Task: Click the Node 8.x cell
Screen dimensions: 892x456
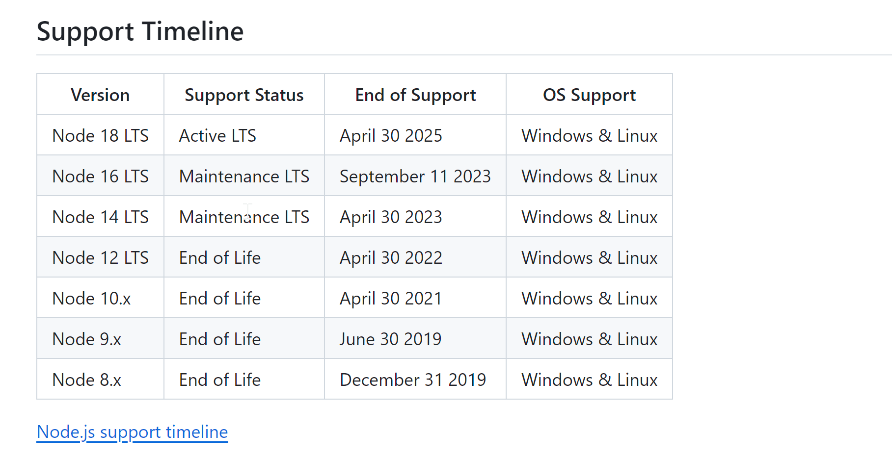Action: pos(100,380)
